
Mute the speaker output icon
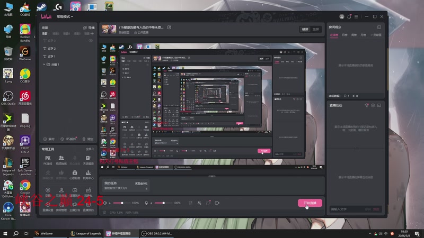click(x=105, y=203)
